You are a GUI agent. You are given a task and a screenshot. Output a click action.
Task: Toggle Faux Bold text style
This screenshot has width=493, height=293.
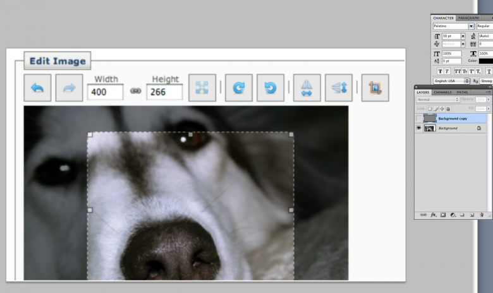point(440,71)
